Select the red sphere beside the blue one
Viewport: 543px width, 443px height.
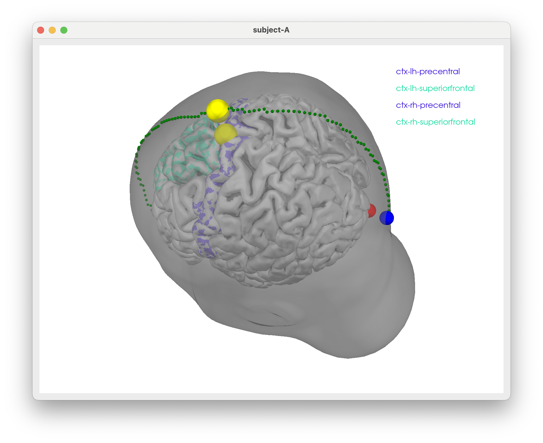[371, 210]
